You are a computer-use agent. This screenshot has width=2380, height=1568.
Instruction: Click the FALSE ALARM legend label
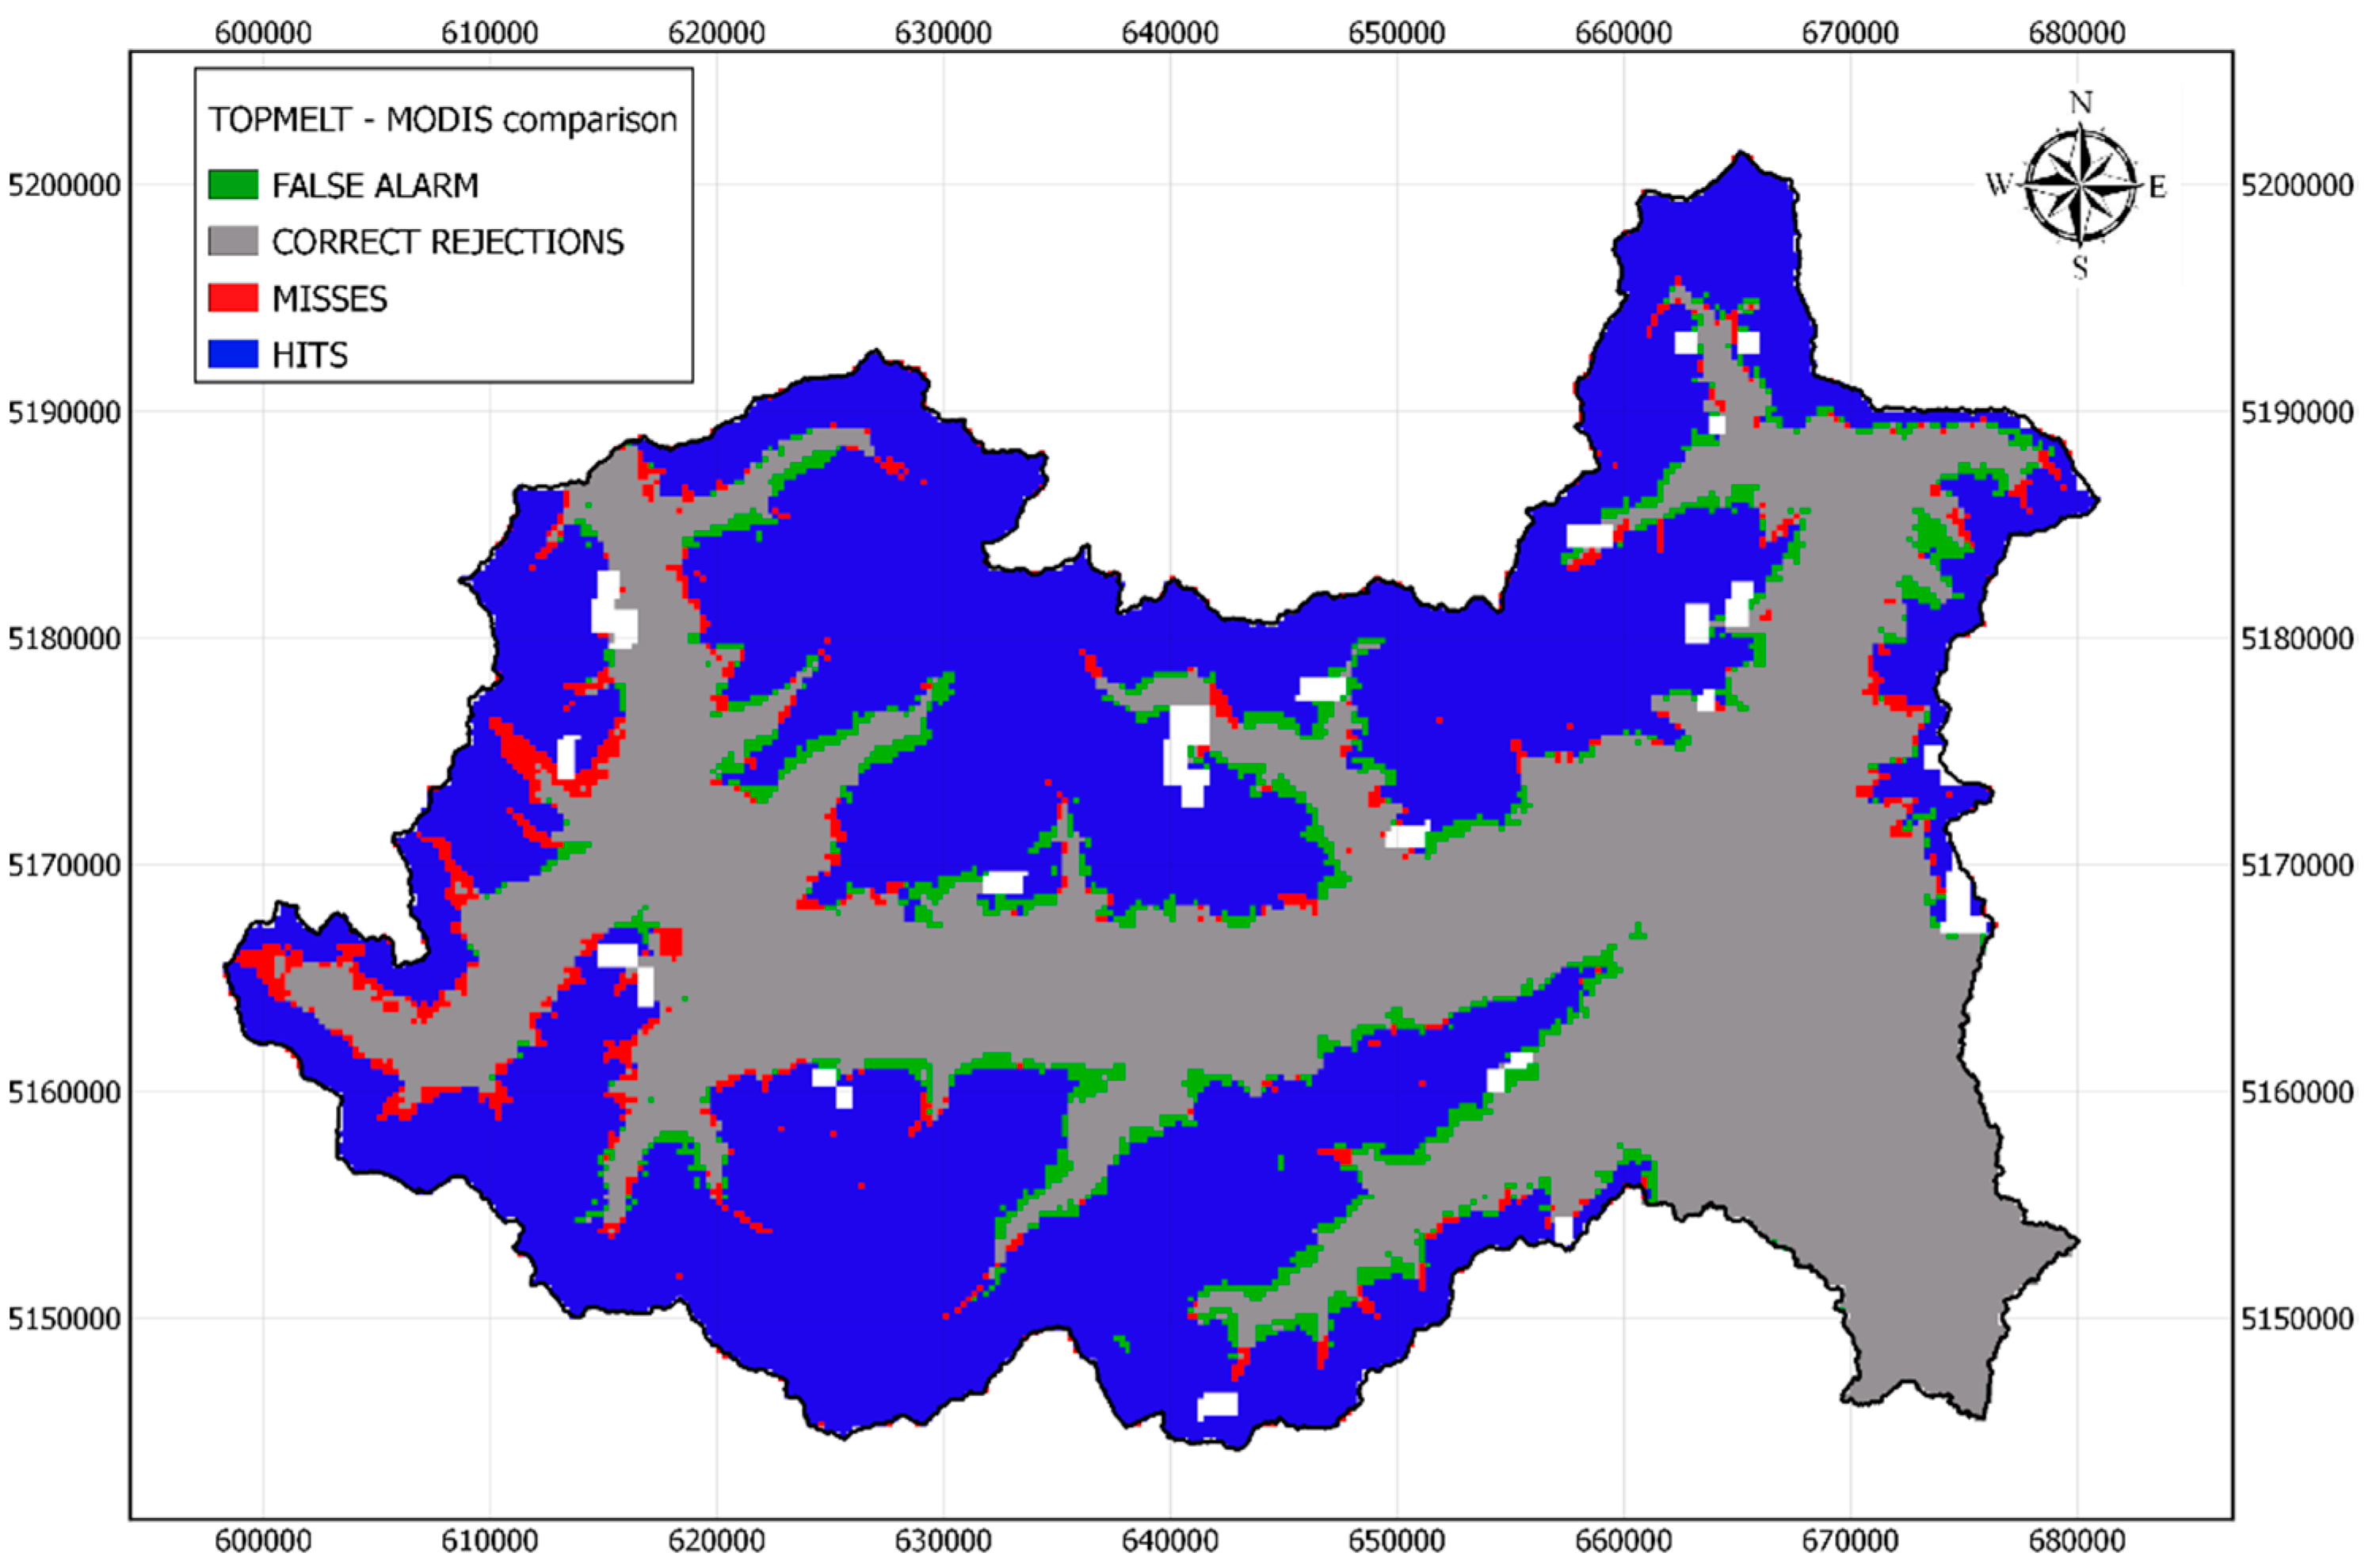click(375, 186)
